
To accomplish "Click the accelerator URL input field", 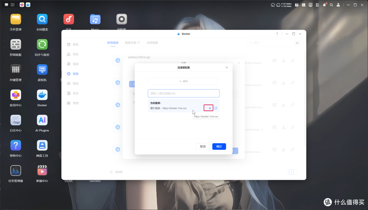I will (x=183, y=93).
